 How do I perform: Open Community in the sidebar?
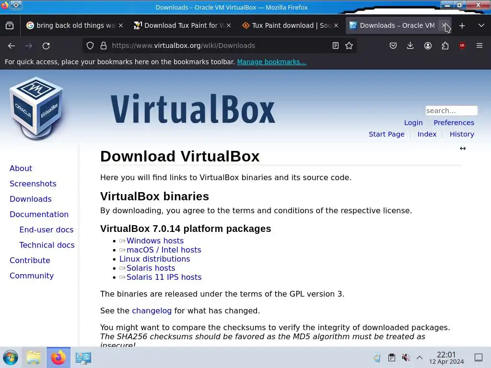pyautogui.click(x=32, y=276)
